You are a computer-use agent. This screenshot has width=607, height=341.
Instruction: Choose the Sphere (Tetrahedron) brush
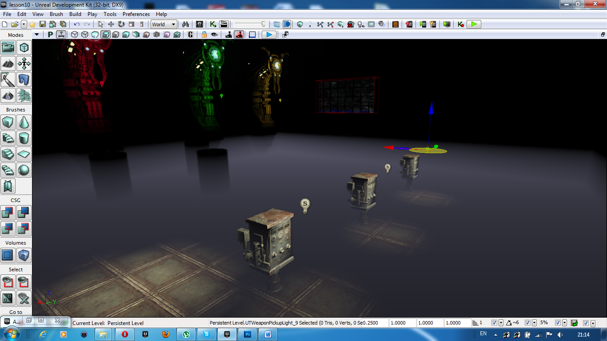[24, 170]
